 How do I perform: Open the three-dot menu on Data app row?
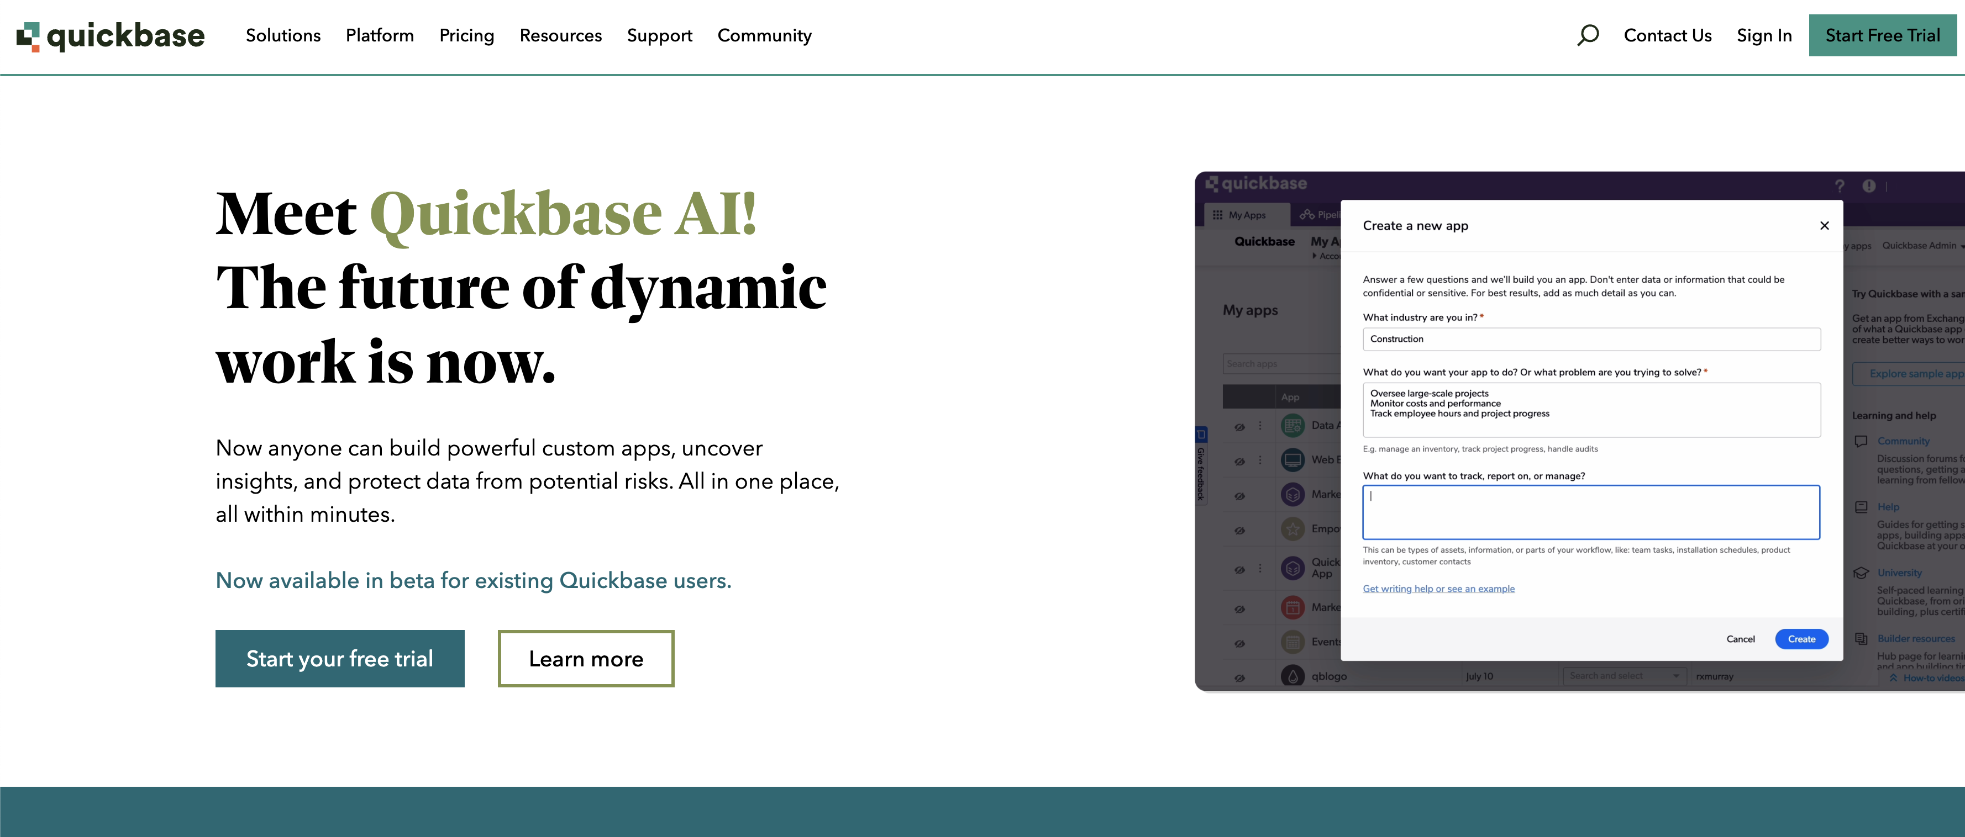(x=1260, y=425)
